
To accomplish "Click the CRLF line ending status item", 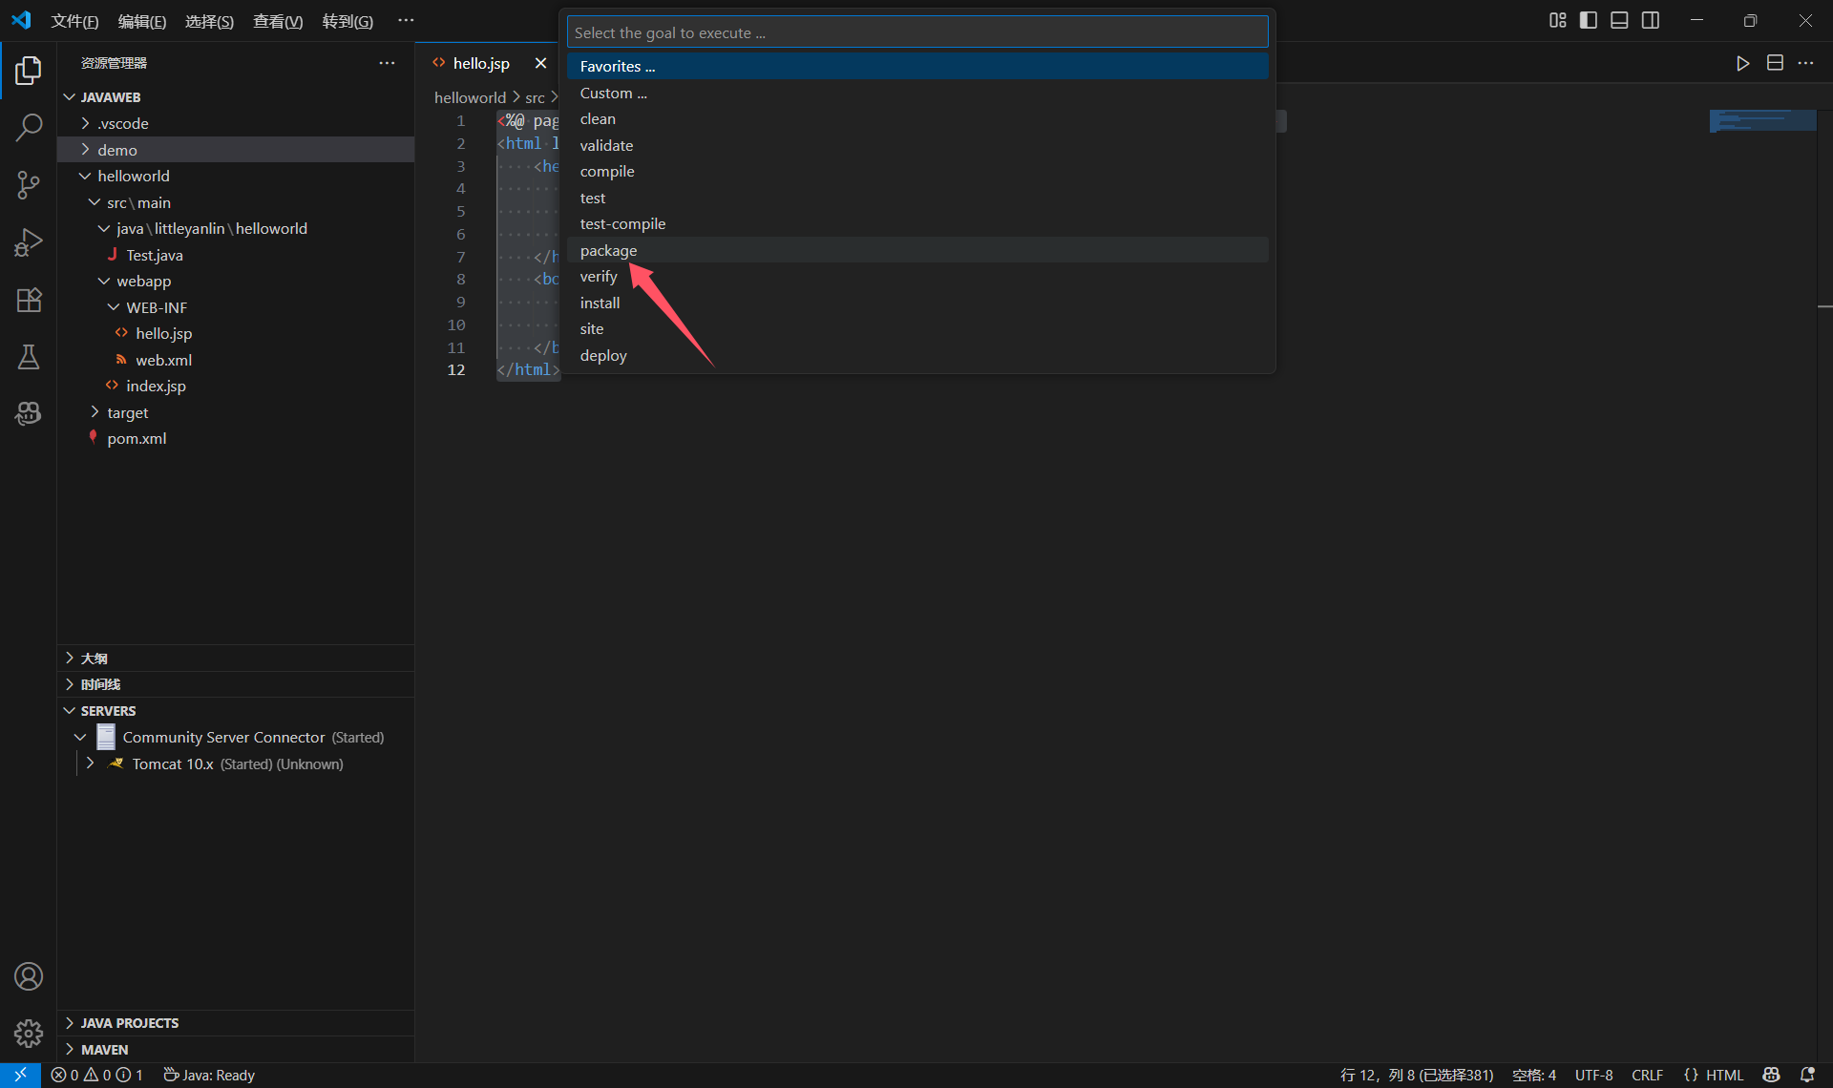I will [x=1647, y=1075].
